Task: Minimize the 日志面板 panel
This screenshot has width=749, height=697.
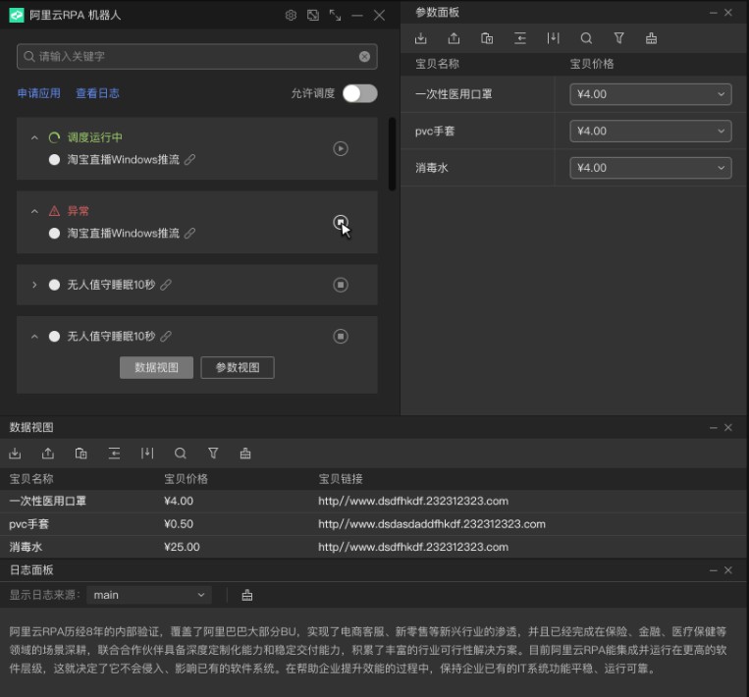Action: [x=714, y=570]
